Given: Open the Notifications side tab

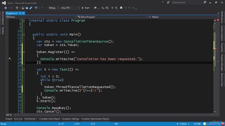Looking at the screenshot, I should [222, 17].
